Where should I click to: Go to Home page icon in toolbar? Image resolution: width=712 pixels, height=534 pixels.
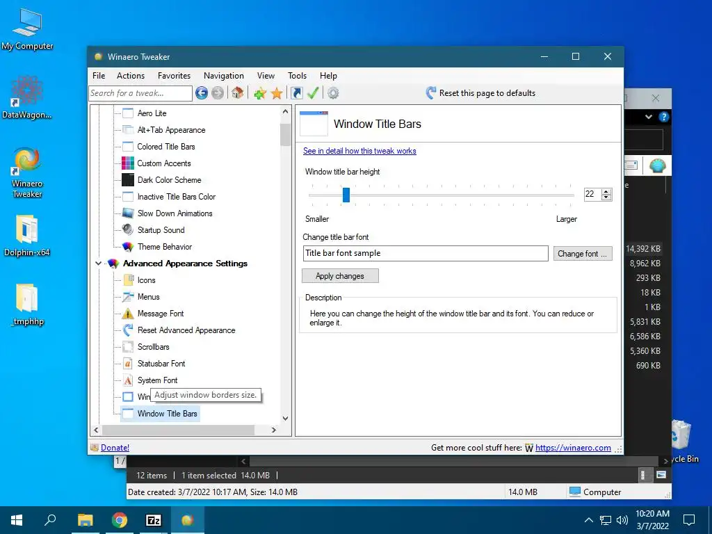pyautogui.click(x=237, y=93)
